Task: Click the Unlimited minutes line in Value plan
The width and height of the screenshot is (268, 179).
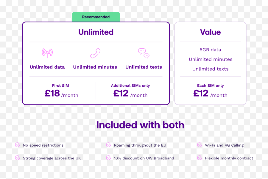Action: click(x=211, y=59)
